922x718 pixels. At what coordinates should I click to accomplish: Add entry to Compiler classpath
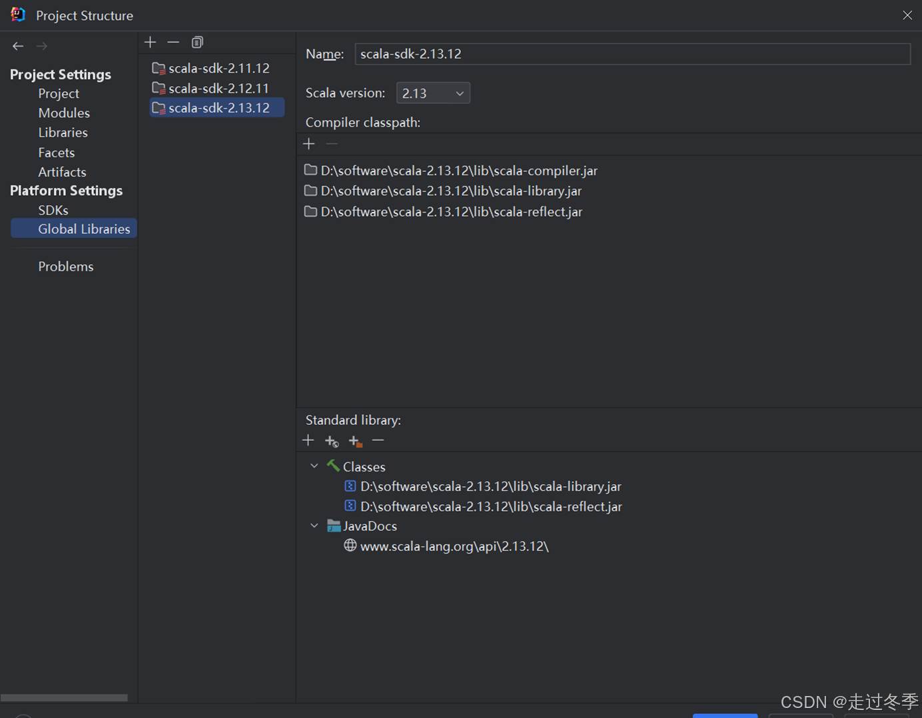pos(308,144)
